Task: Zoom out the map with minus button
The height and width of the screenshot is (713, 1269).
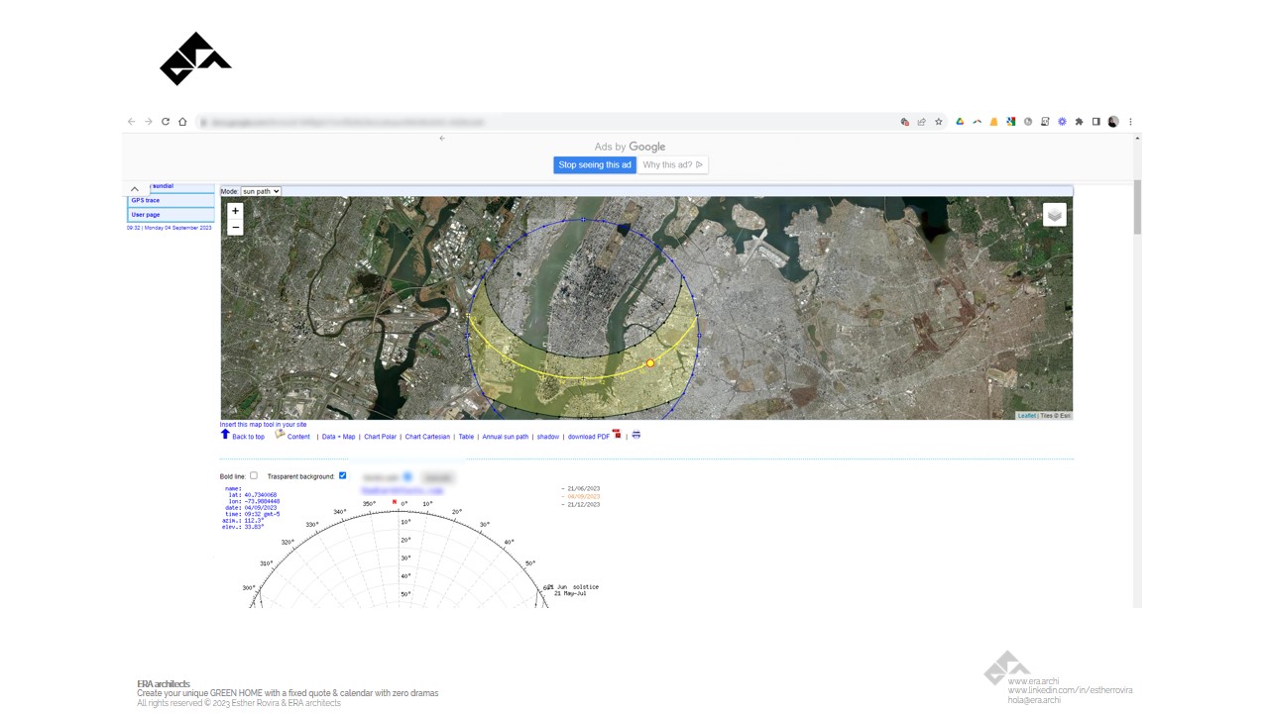Action: 235,227
